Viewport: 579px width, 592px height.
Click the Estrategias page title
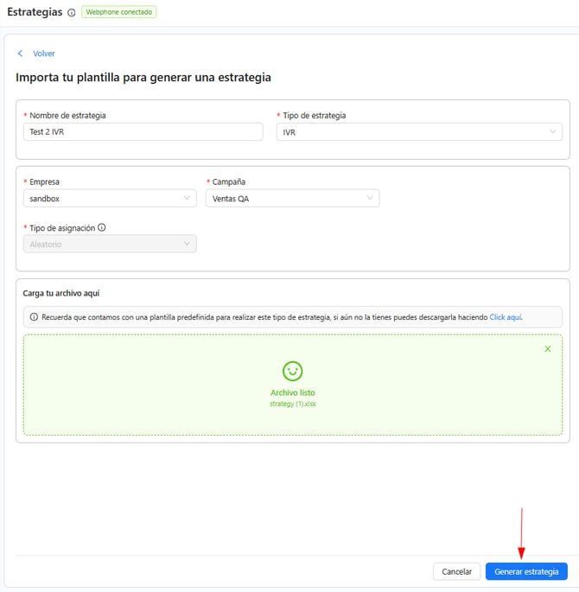(x=34, y=13)
